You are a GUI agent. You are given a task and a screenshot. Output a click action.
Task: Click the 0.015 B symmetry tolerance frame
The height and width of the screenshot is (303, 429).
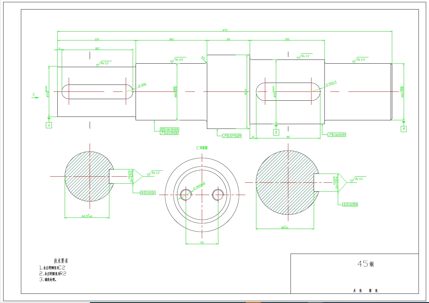[x=350, y=205]
